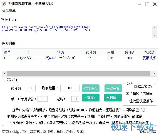Click the 序号 column header
Image resolution: width=159 pixels, height=135 pixels.
click(x=7, y=52)
